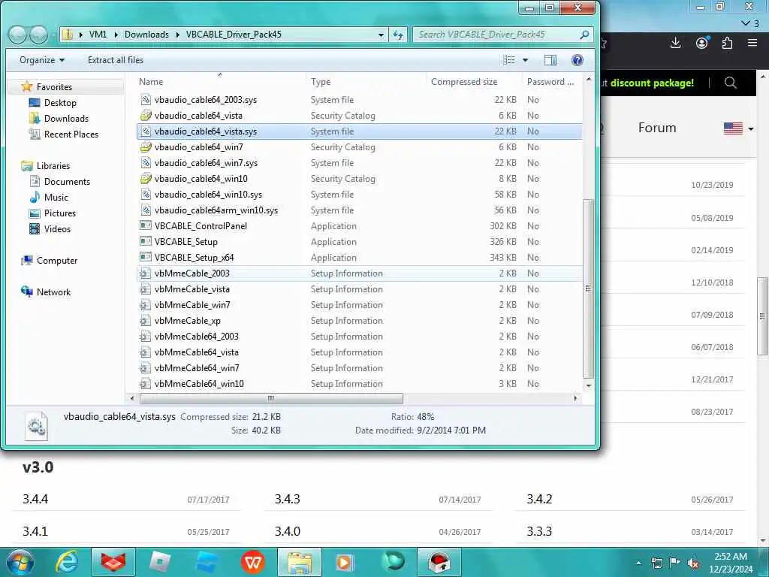Open the address bar history dropdown
Image resolution: width=769 pixels, height=577 pixels.
[381, 35]
